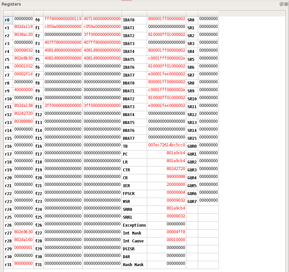The image size is (289, 272).
Task: Click the f4 second-column value 4081d80000000000
Action: pyautogui.click(x=102, y=50)
